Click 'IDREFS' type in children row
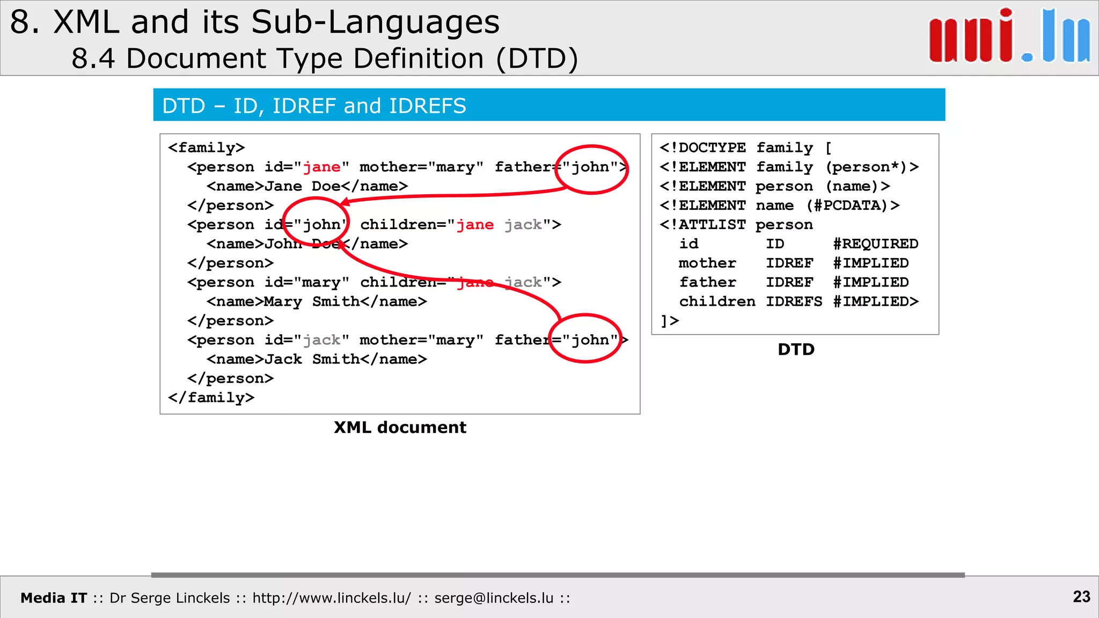 [794, 301]
